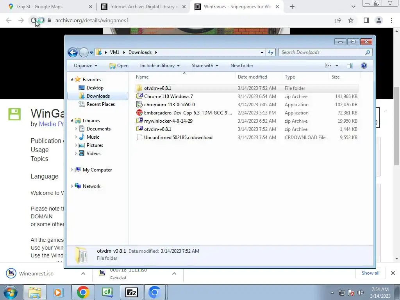This screenshot has height=300, width=400.
Task: Open Share with menu
Action: [205, 66]
